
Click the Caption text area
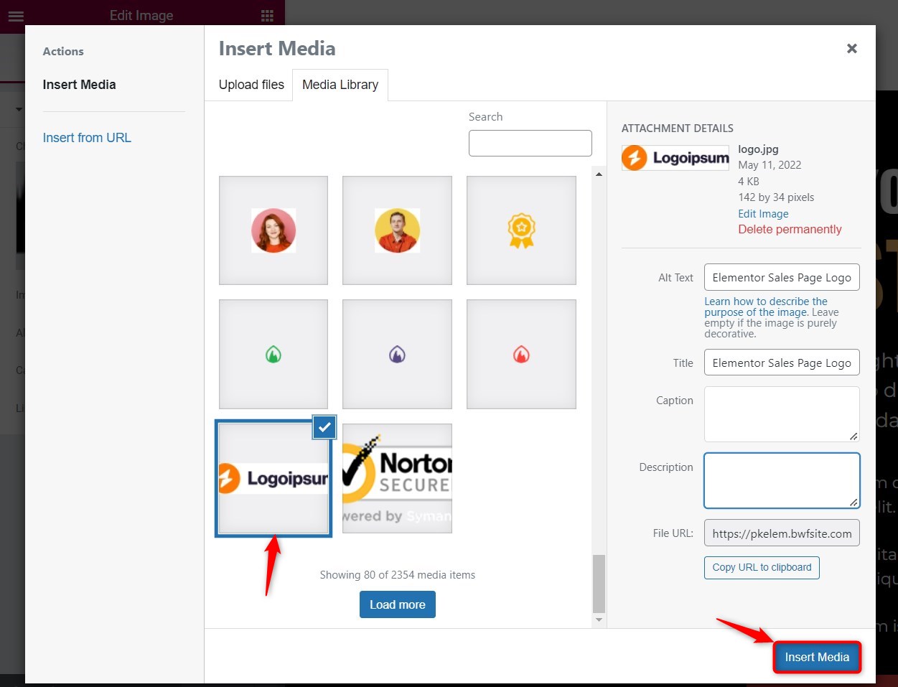781,413
